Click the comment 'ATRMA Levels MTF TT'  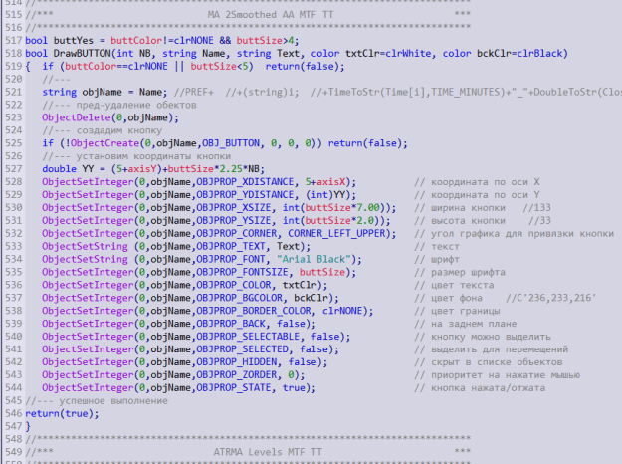coord(268,452)
